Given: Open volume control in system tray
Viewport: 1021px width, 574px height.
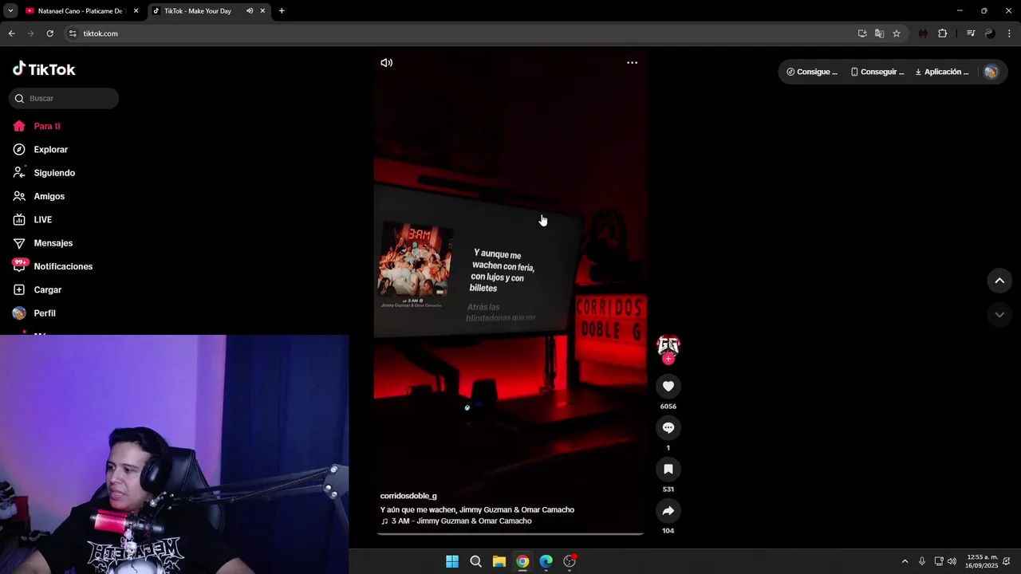Looking at the screenshot, I should pos(952,561).
